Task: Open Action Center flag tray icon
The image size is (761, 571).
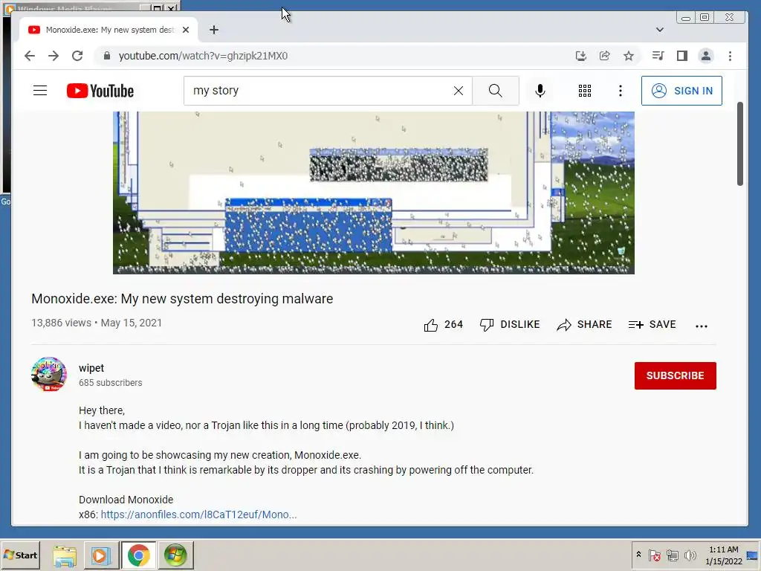Action: (x=654, y=555)
